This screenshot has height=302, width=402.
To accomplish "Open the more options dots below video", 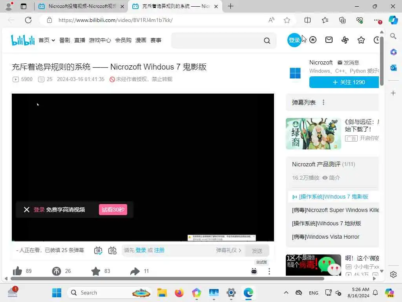I will coord(269,271).
